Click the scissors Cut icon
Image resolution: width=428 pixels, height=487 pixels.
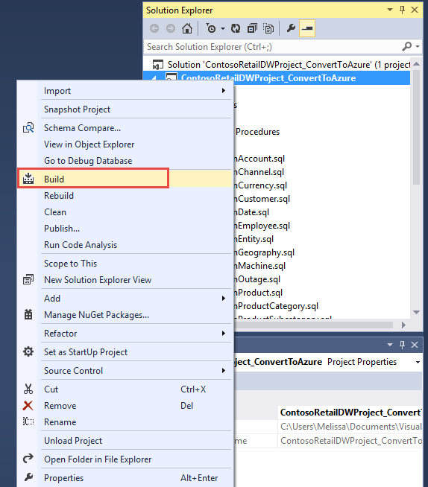pyautogui.click(x=28, y=389)
